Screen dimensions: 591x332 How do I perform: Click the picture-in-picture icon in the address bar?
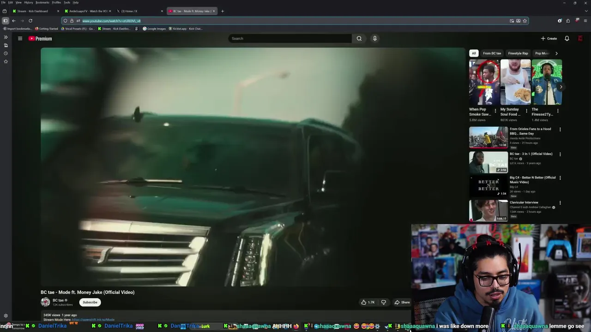(x=512, y=21)
